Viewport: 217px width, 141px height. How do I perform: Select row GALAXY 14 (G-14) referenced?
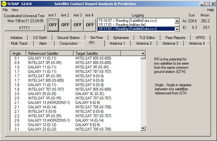(x=75, y=107)
